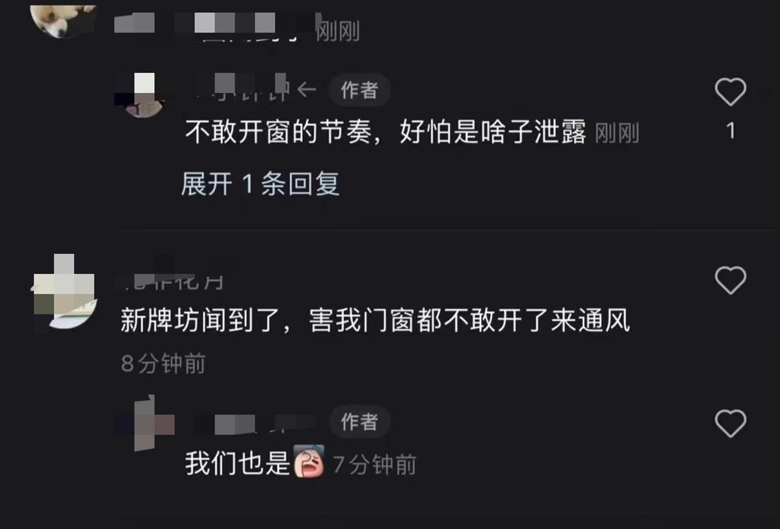Select the 我们也是 reply text
This screenshot has height=529, width=780.
coord(237,464)
